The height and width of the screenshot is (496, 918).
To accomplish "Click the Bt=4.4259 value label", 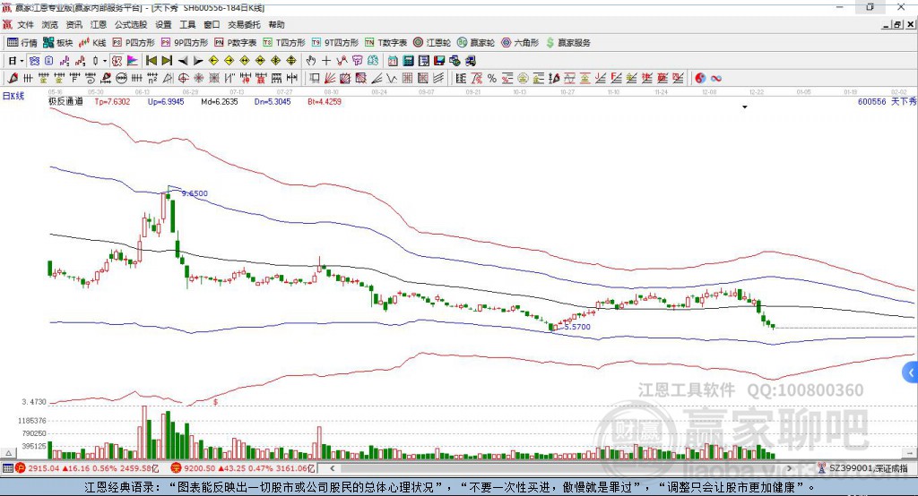I will pos(325,102).
